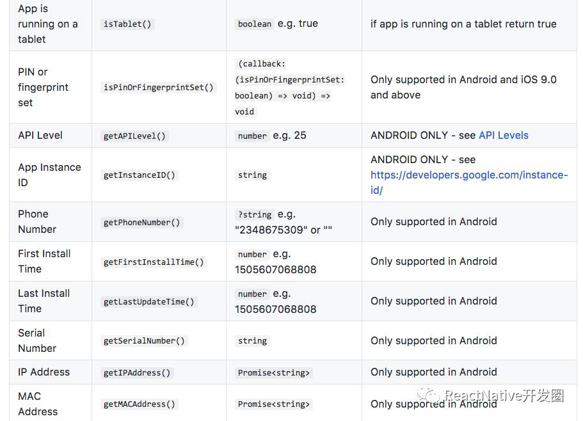Screen dimensions: 583x421
Task: Select the getFirstInstallTime() method code
Action: 154,262
